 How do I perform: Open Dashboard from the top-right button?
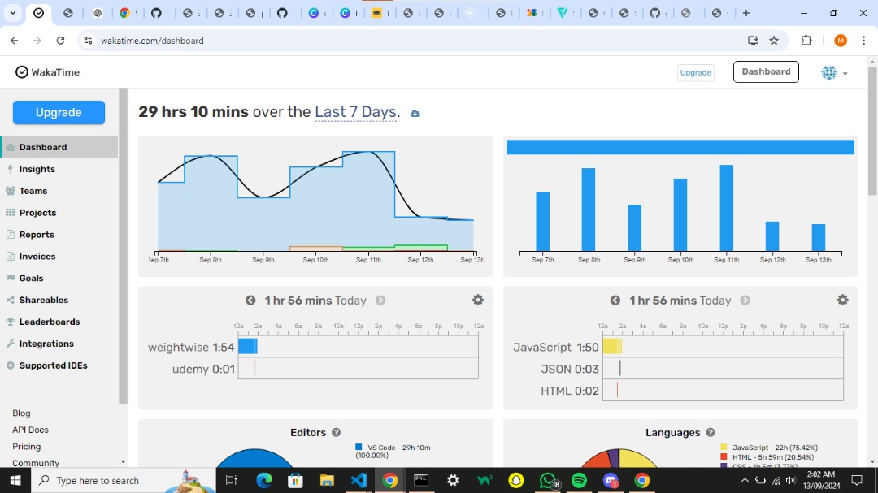coord(766,71)
